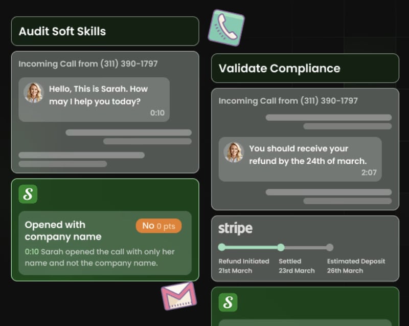Click Incoming Call text in Validate Compliance panel
The height and width of the screenshot is (326, 409).
click(288, 101)
